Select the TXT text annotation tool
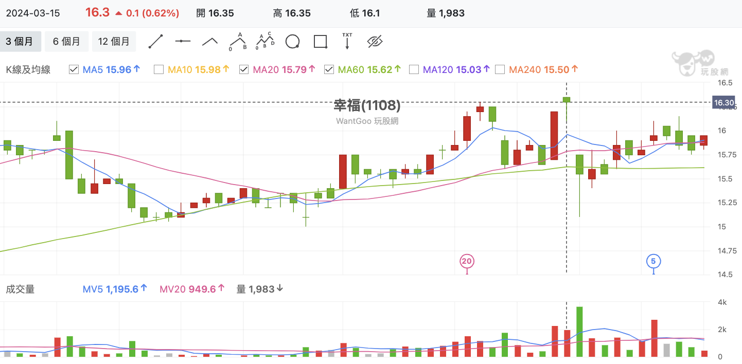742x364 pixels. [347, 41]
